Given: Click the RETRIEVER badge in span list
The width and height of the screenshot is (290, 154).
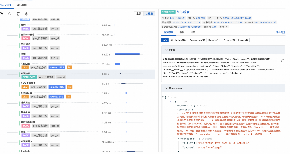Looking at the screenshot, I should tap(29, 77).
